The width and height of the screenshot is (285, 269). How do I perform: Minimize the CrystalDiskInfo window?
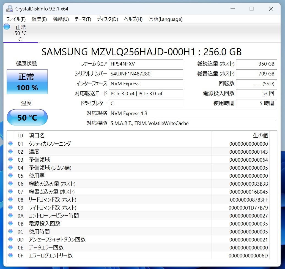pyautogui.click(x=233, y=9)
